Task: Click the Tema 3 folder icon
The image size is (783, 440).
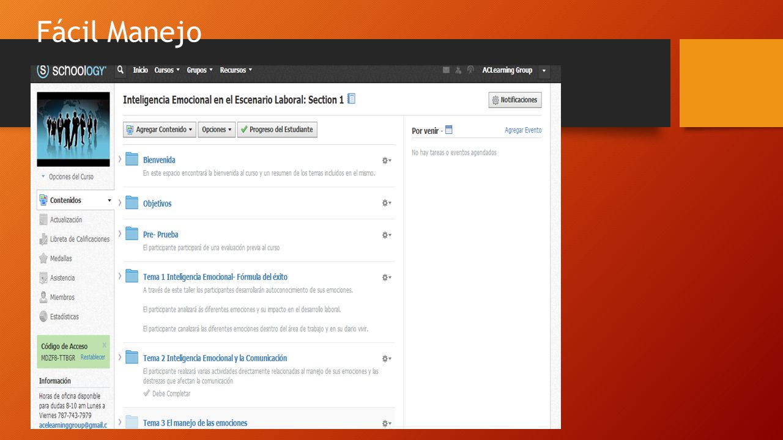Action: [x=132, y=422]
